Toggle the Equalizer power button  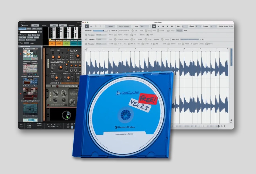coord(86,44)
